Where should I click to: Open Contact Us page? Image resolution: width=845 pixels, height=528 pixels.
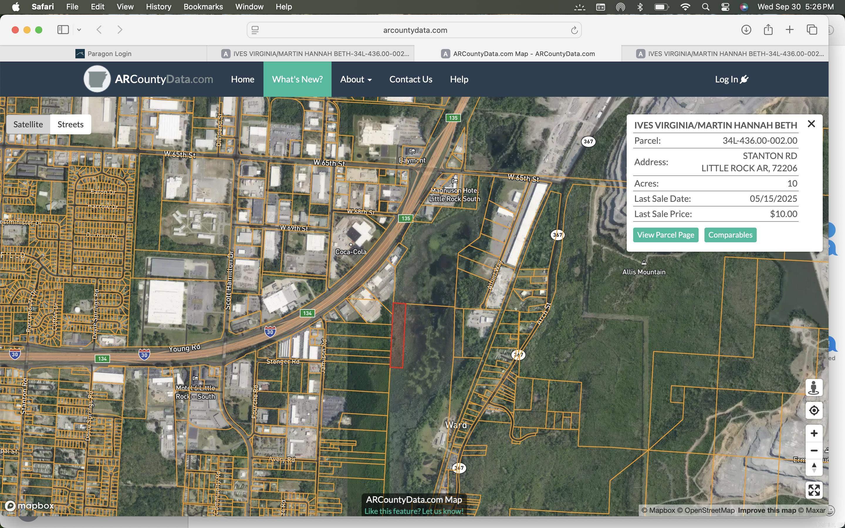click(411, 79)
